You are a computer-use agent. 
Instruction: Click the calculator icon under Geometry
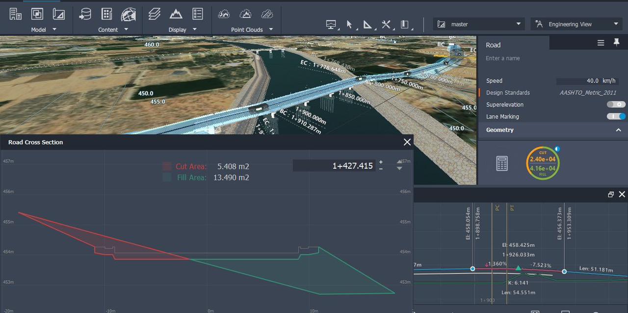point(502,163)
